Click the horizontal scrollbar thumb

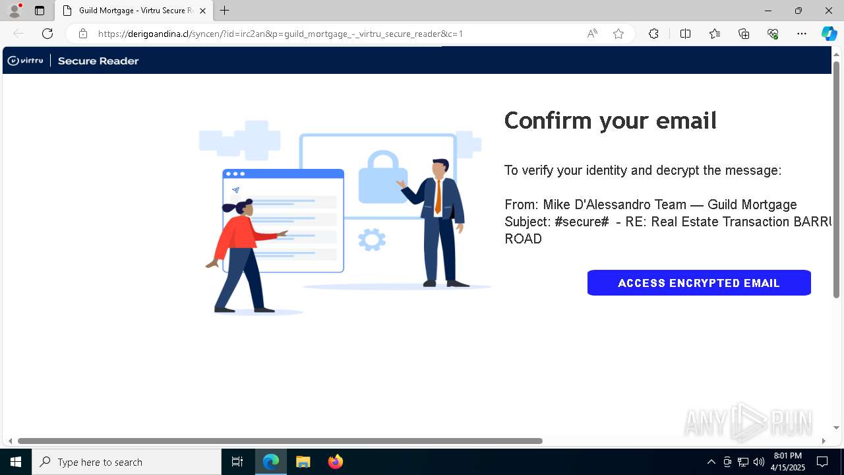click(280, 441)
